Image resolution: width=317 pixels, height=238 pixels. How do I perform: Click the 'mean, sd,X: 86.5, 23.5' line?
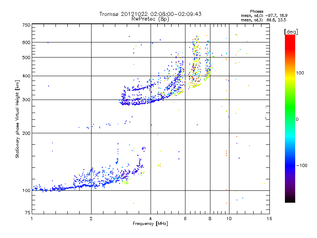[x=264, y=20]
